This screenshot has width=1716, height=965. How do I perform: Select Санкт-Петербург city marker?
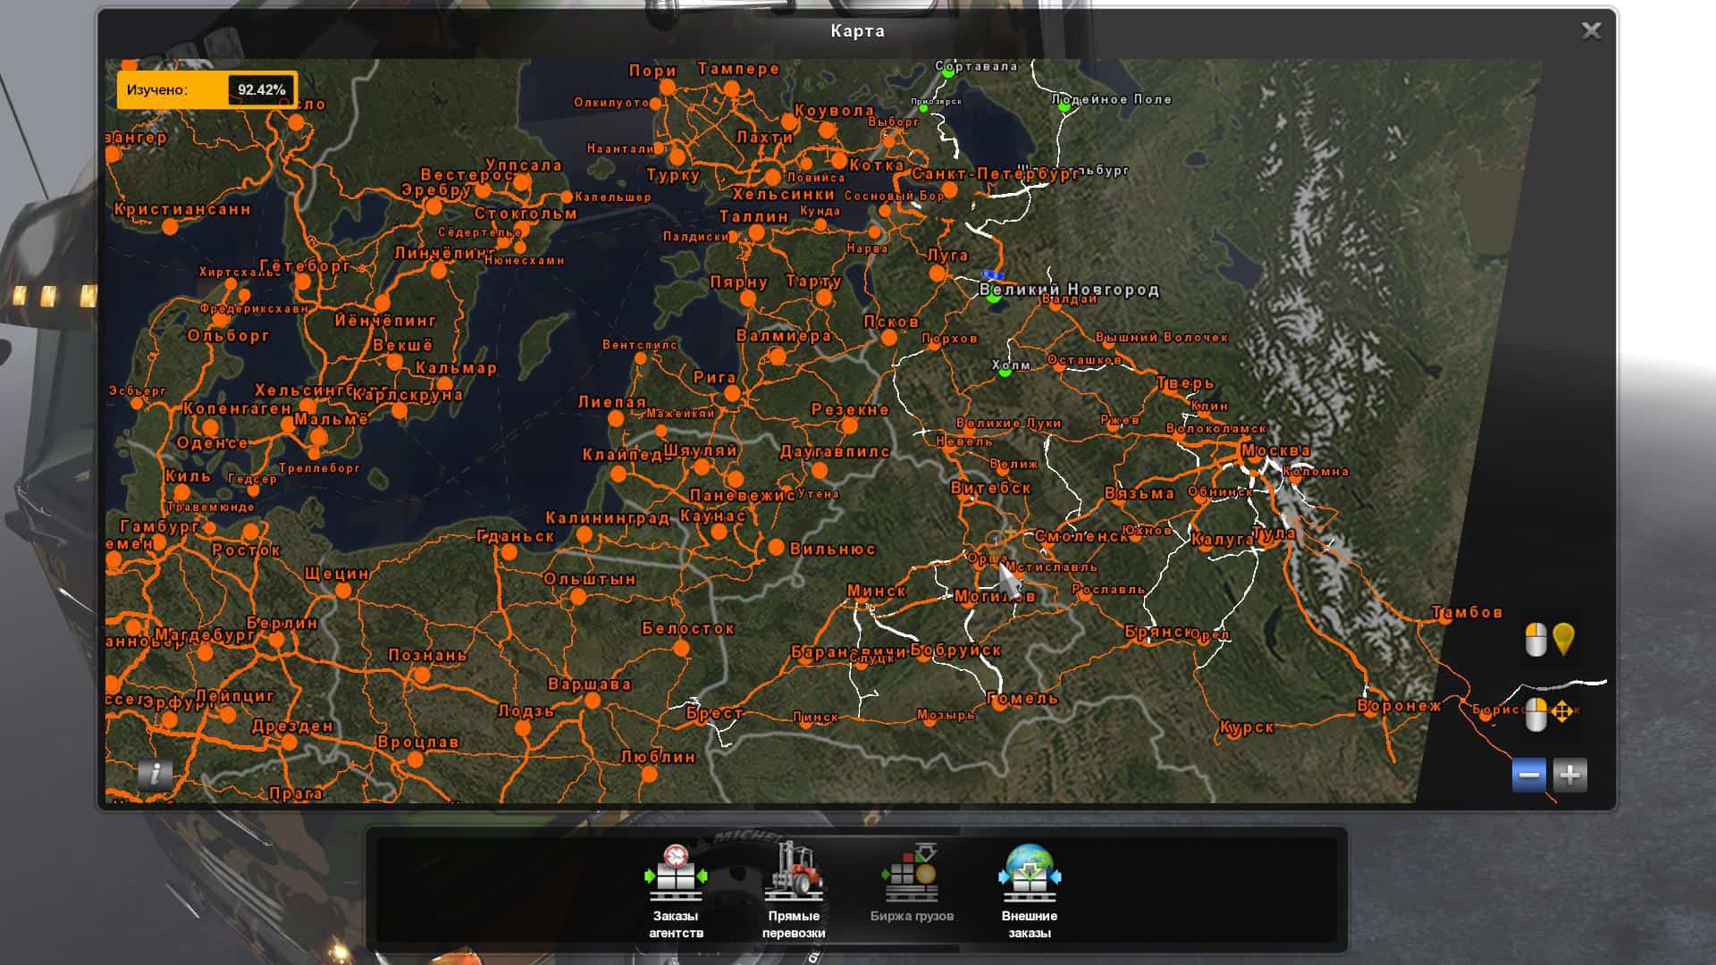[950, 189]
